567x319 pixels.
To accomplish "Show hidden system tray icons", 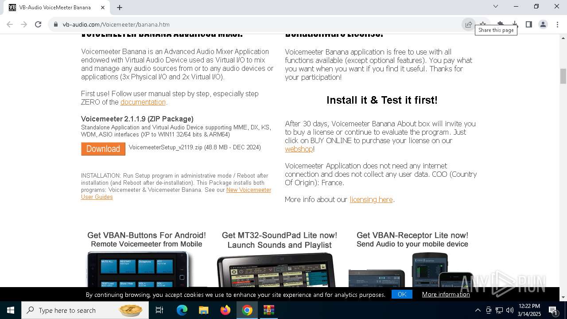I will (x=478, y=310).
